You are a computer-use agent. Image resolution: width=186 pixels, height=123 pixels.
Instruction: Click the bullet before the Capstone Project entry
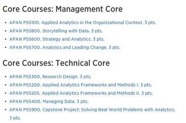6,110
